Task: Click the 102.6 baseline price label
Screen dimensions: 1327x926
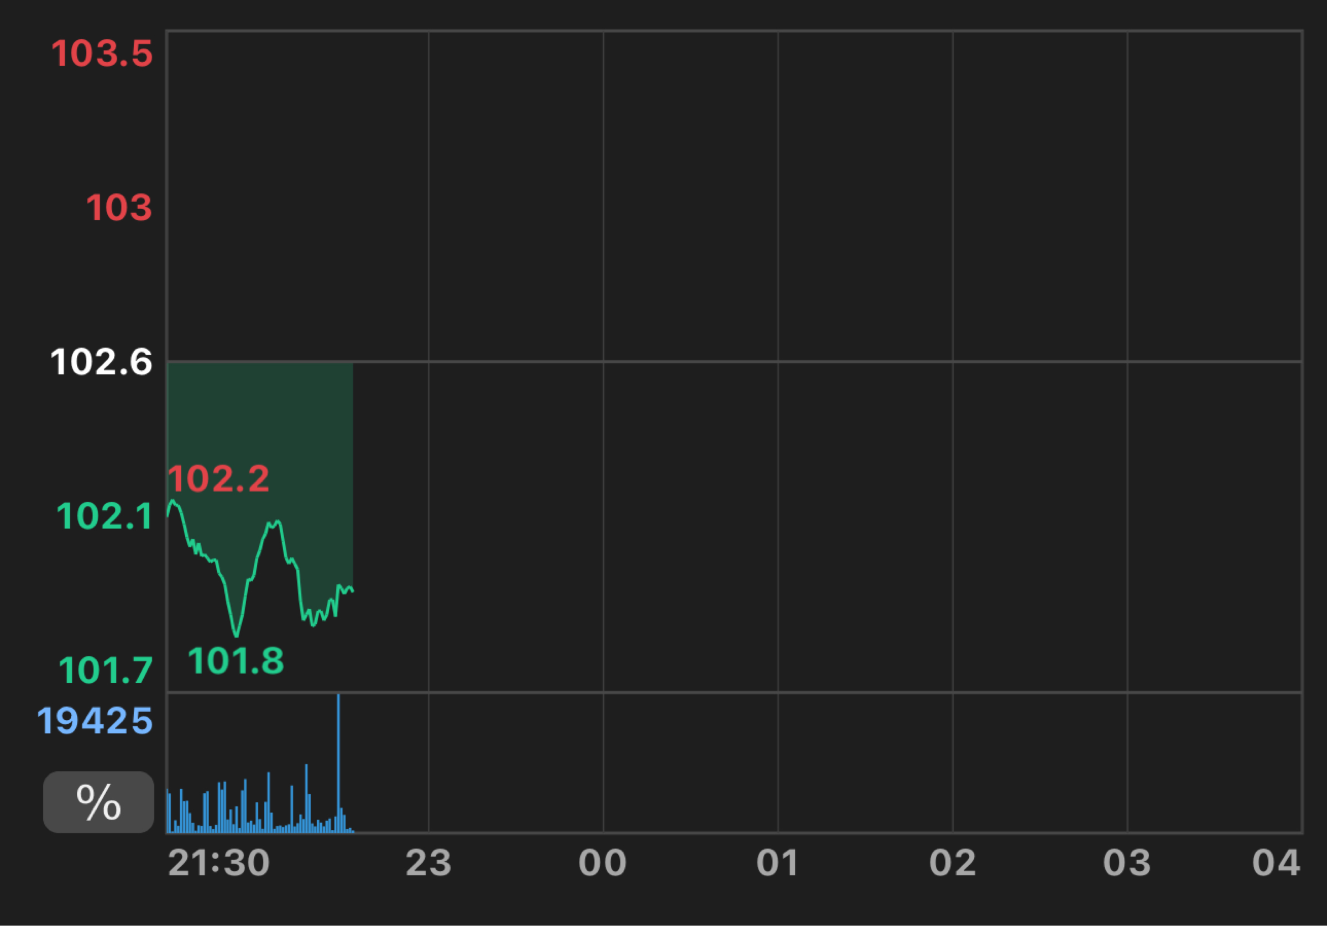Action: pos(102,363)
